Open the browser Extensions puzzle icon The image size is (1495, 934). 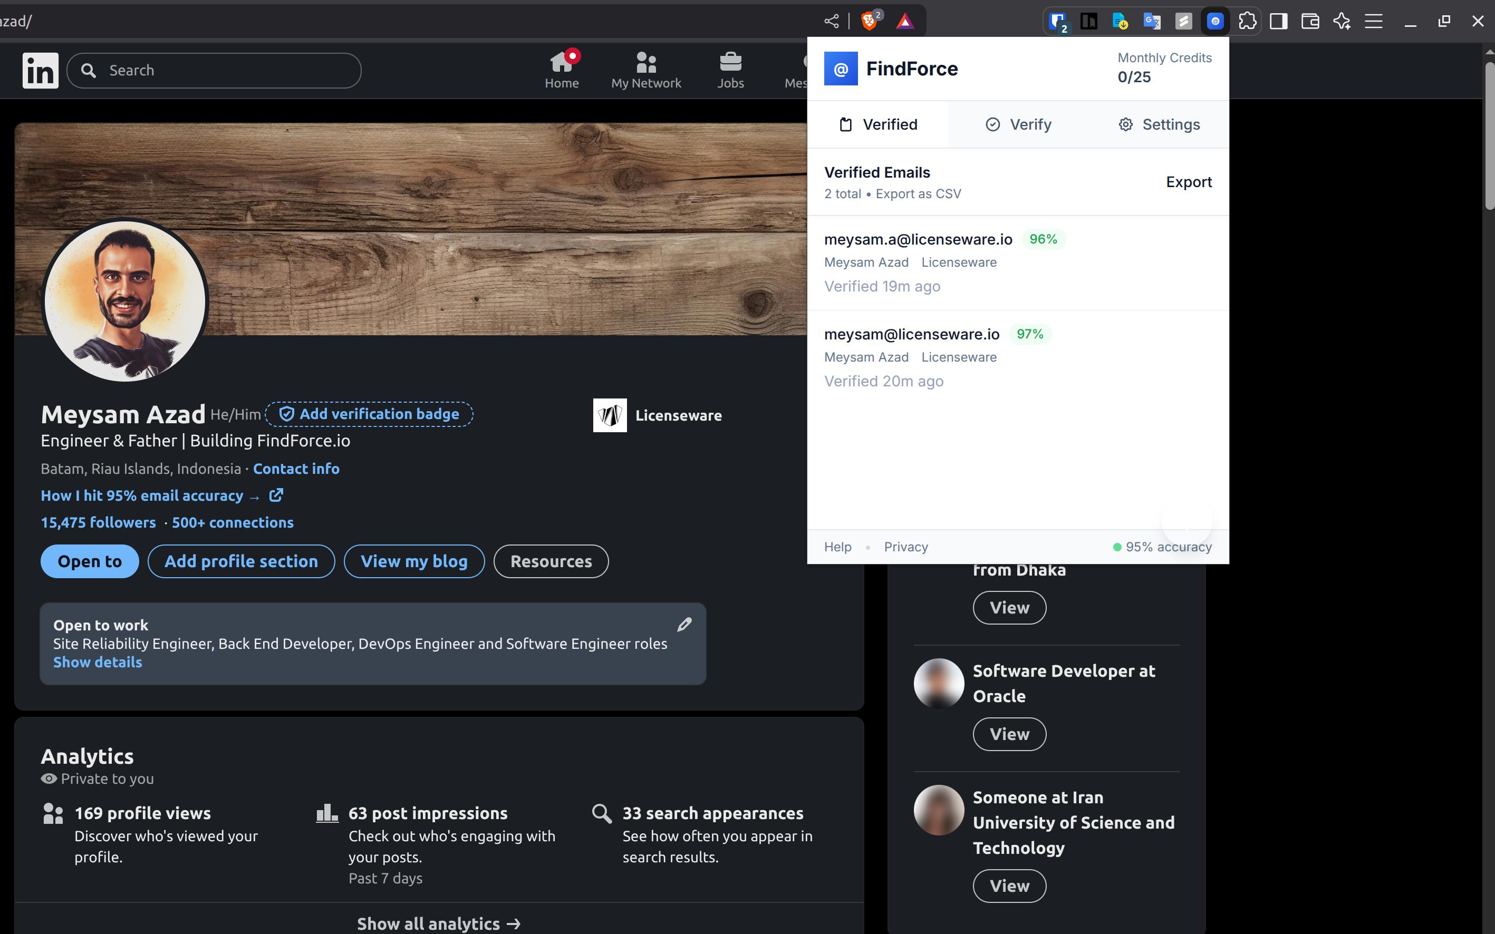(x=1247, y=22)
